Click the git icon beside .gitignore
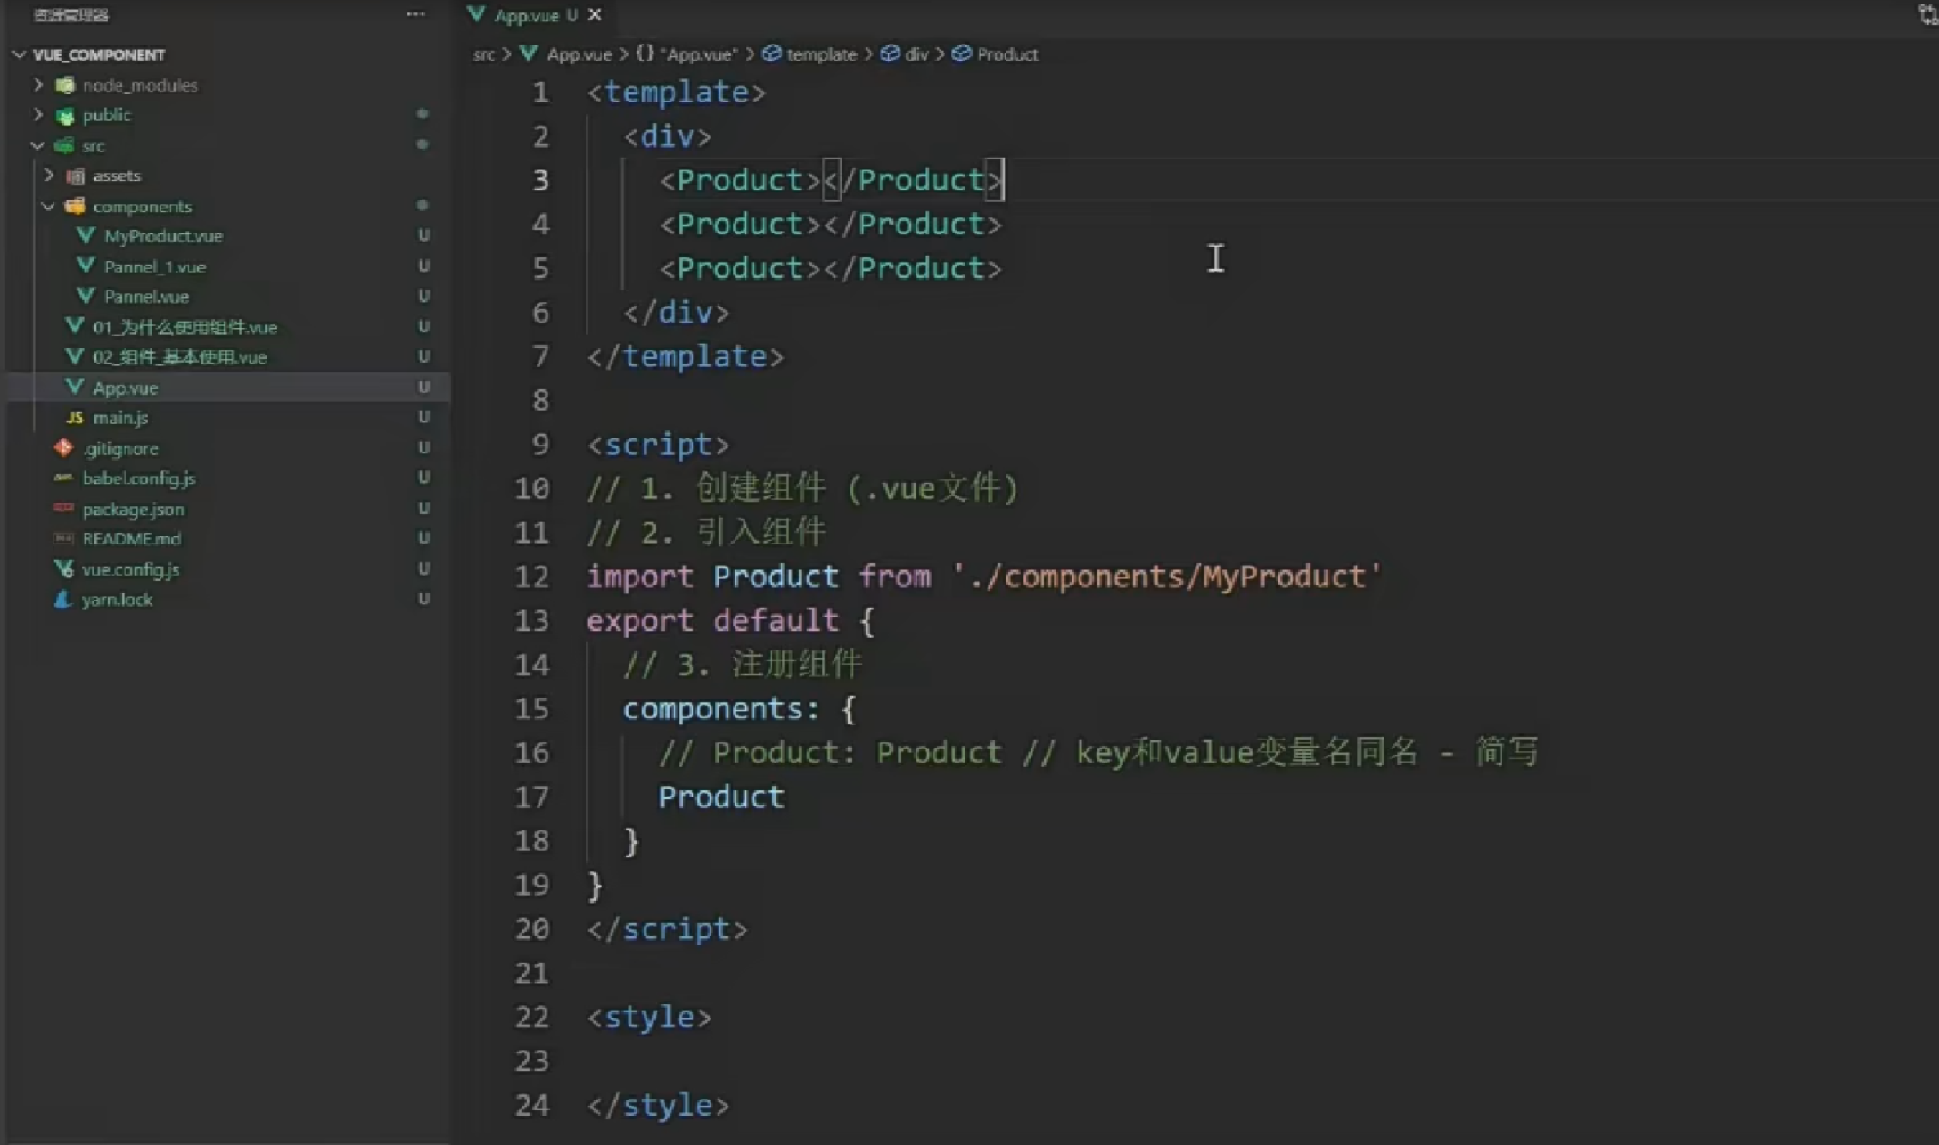The image size is (1939, 1145). [x=63, y=448]
